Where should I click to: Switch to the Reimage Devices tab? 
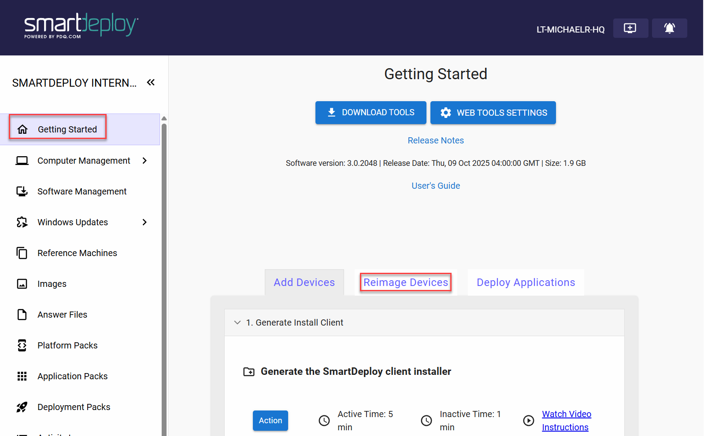406,282
